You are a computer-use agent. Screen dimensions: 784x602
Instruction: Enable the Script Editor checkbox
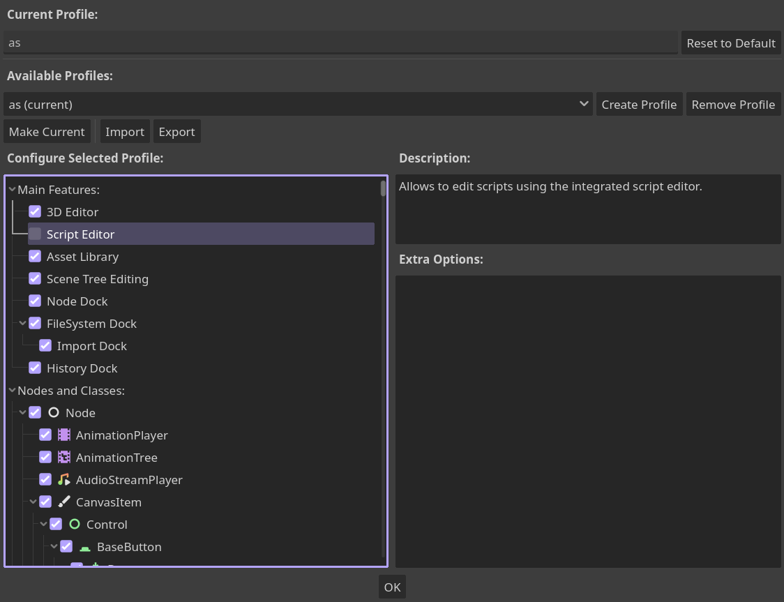[x=35, y=234]
